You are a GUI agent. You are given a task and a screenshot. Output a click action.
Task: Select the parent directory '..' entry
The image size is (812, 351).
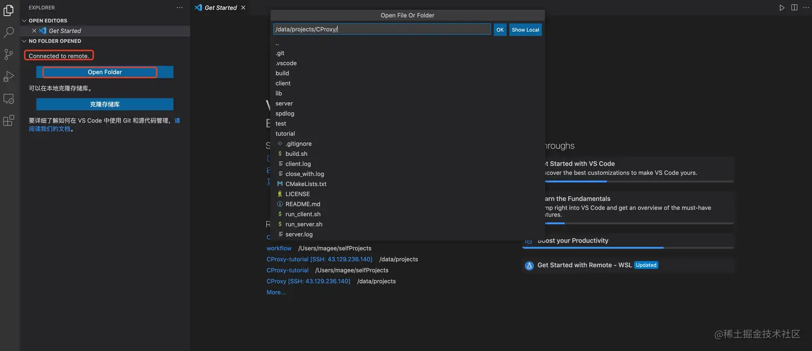coord(408,43)
